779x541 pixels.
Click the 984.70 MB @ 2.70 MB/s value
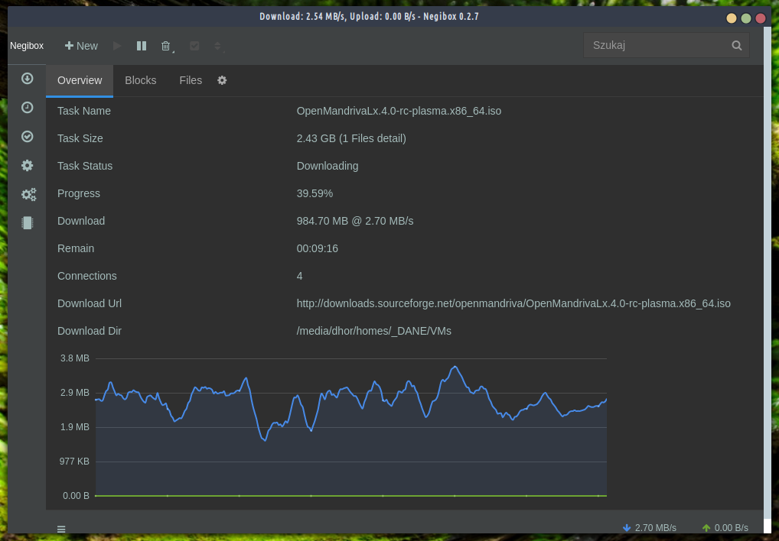point(355,221)
